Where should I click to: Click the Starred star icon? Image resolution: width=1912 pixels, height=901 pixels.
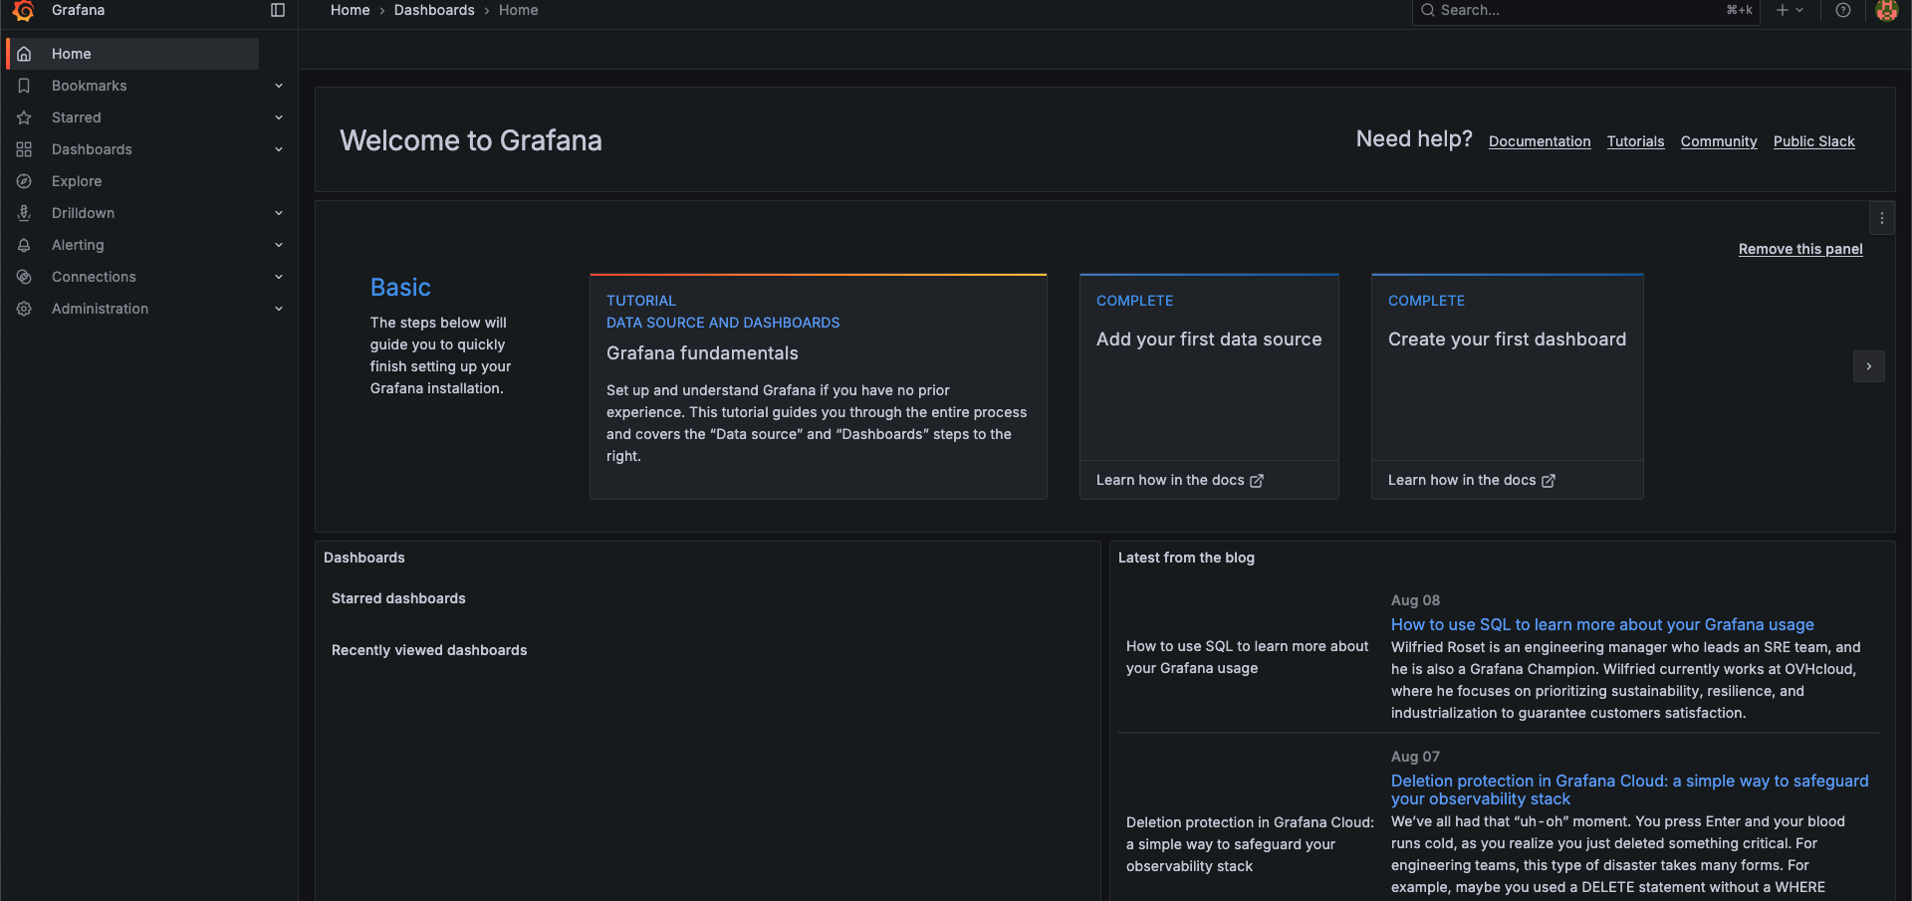(x=24, y=117)
